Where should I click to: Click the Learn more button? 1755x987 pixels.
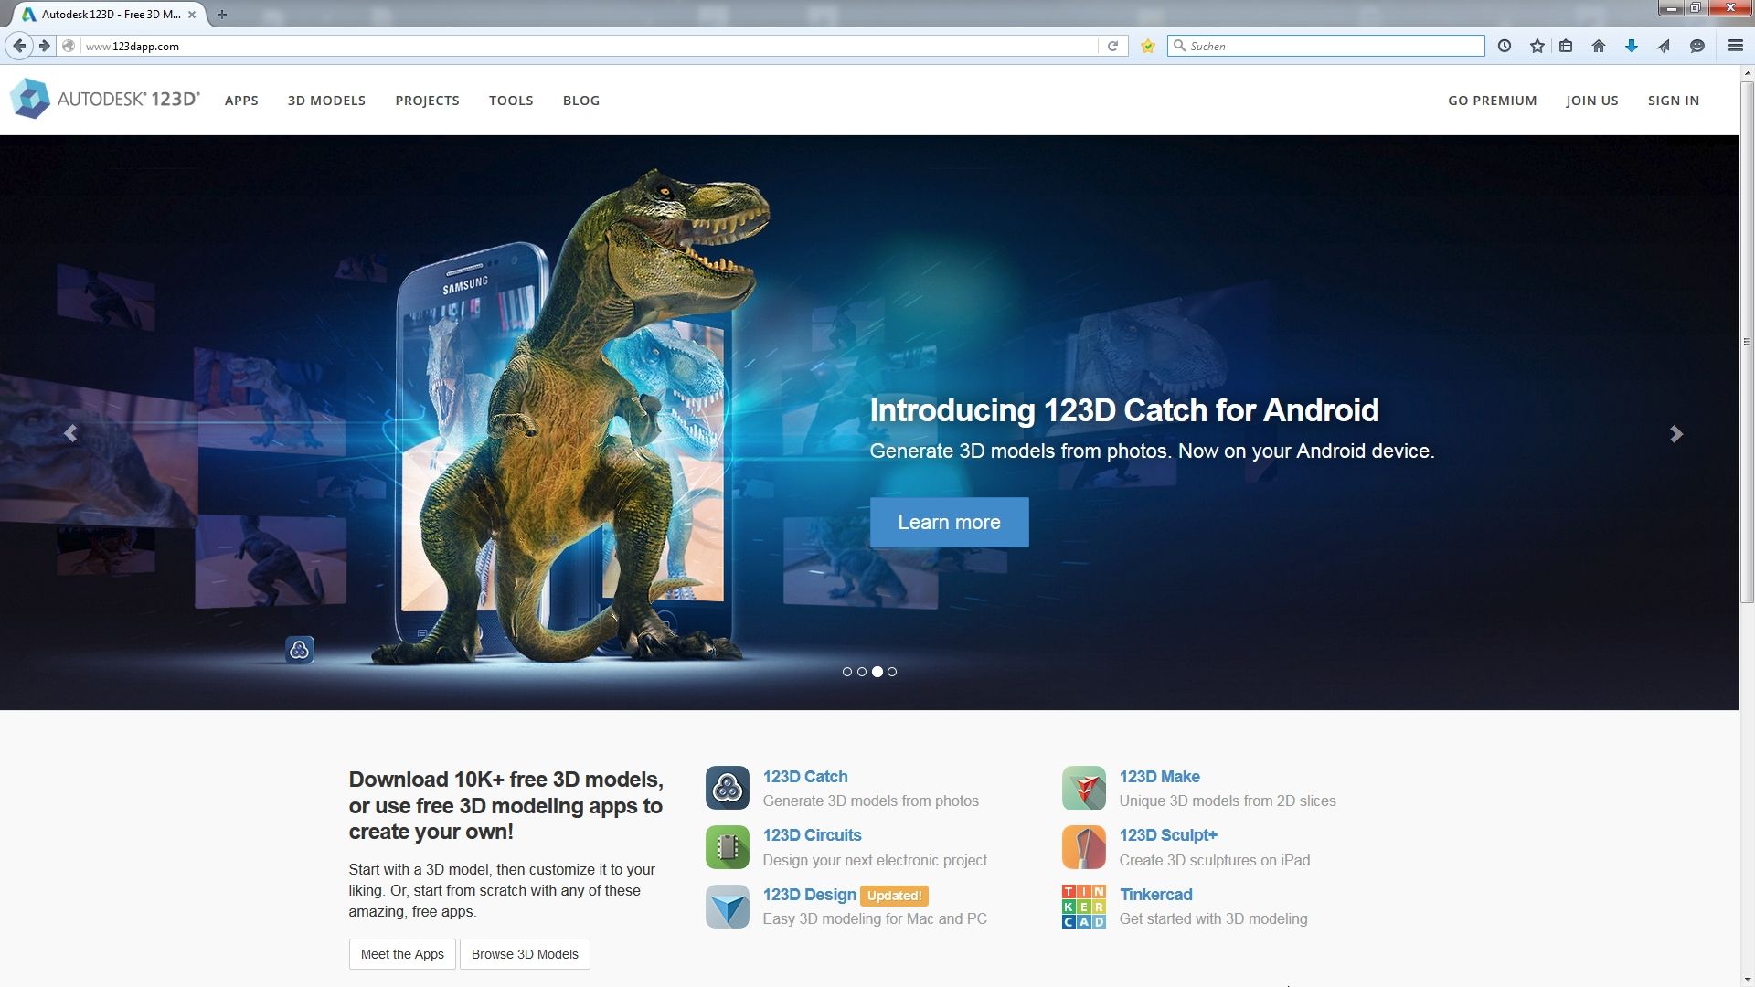tap(949, 522)
